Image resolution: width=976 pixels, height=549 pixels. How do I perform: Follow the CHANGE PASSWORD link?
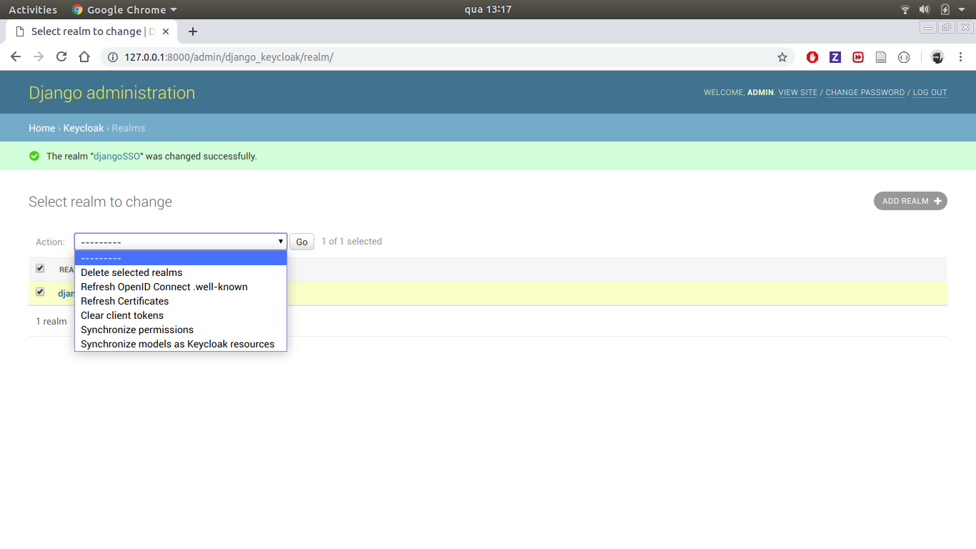(865, 92)
